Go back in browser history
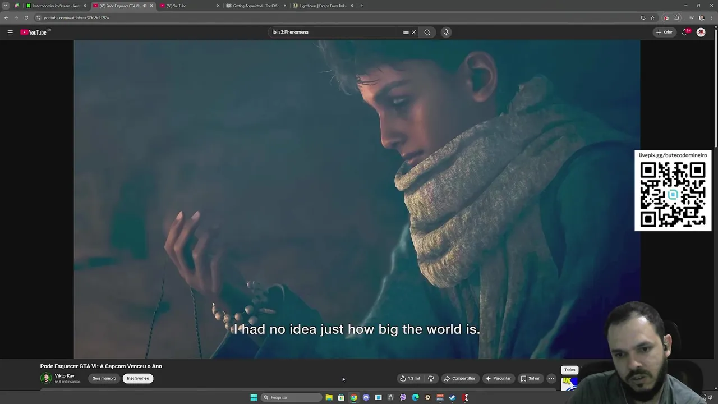 coord(6,17)
